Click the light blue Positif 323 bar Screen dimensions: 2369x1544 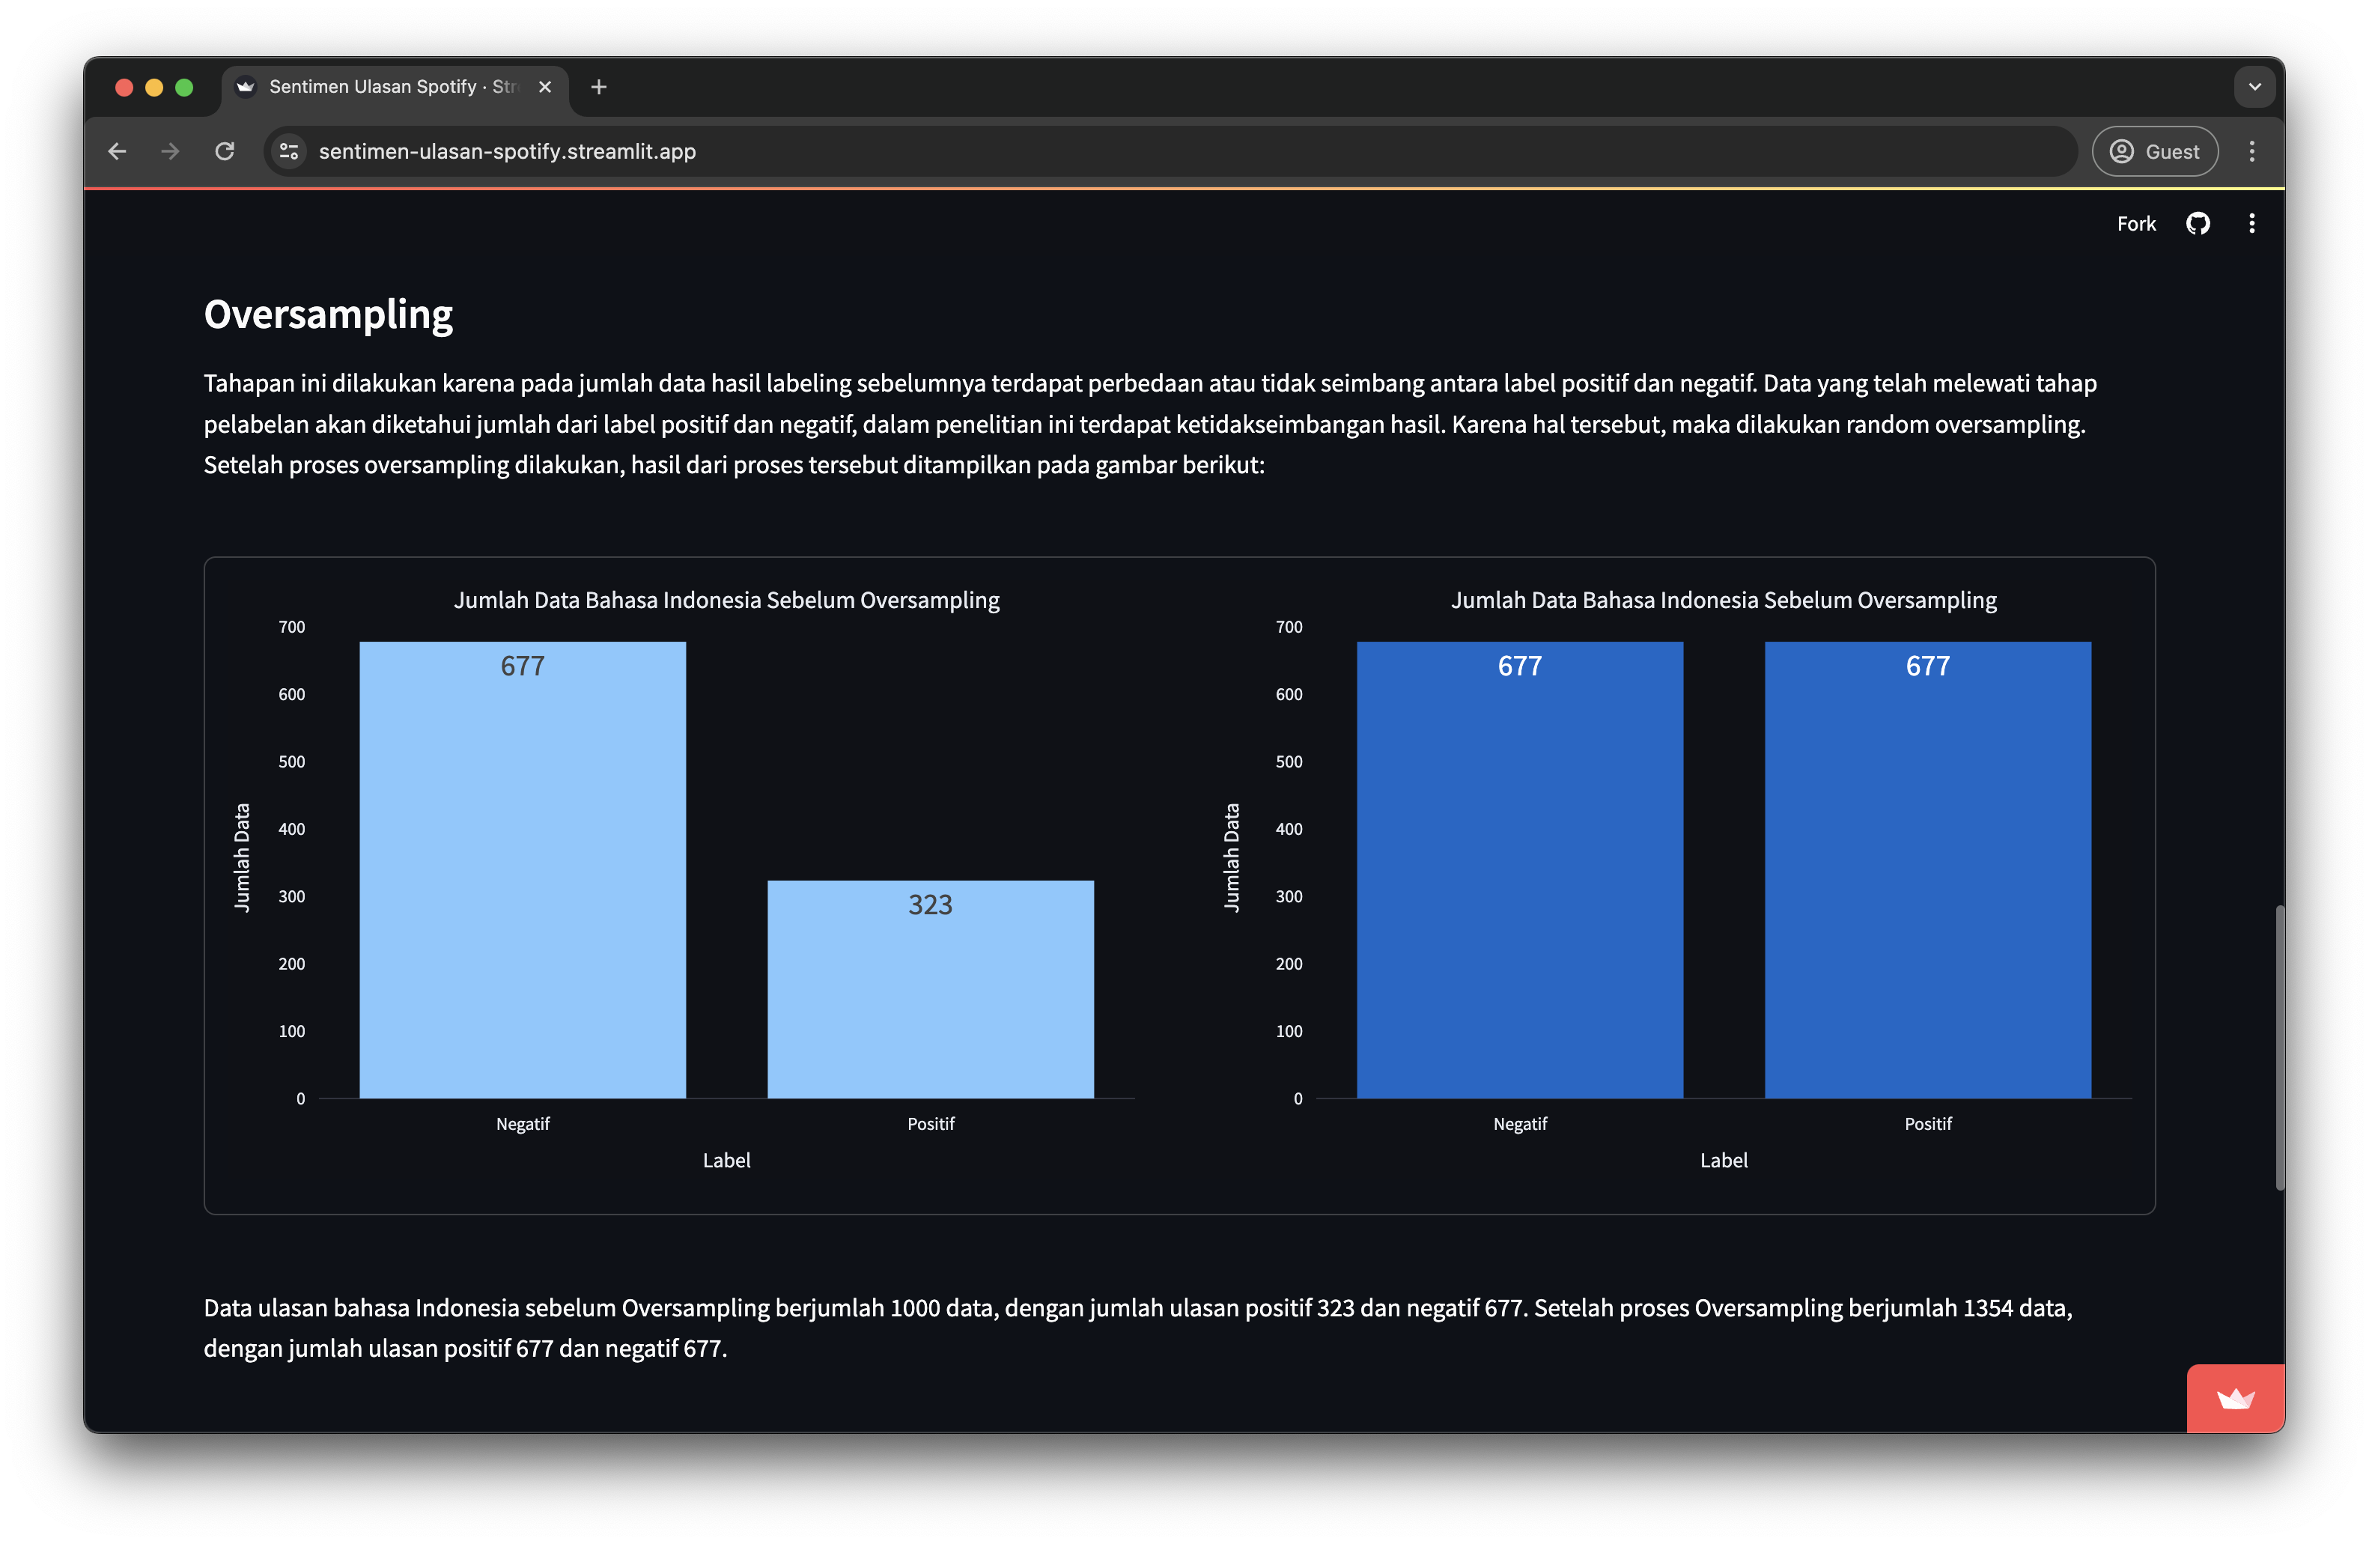(930, 991)
